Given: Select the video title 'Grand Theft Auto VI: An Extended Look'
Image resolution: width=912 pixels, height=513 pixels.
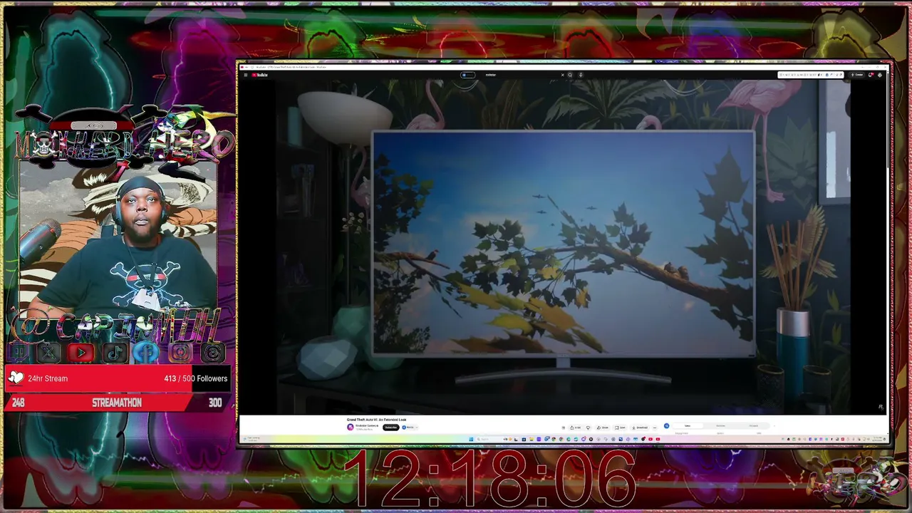Looking at the screenshot, I should (376, 420).
